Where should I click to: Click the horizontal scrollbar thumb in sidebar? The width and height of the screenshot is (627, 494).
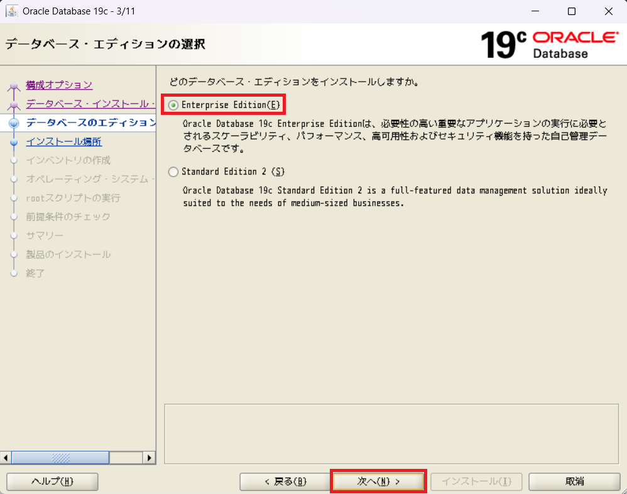click(60, 458)
